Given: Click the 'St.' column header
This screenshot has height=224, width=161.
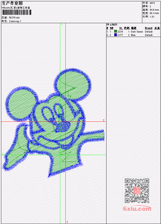Looking at the screenshot, I should [121, 28].
